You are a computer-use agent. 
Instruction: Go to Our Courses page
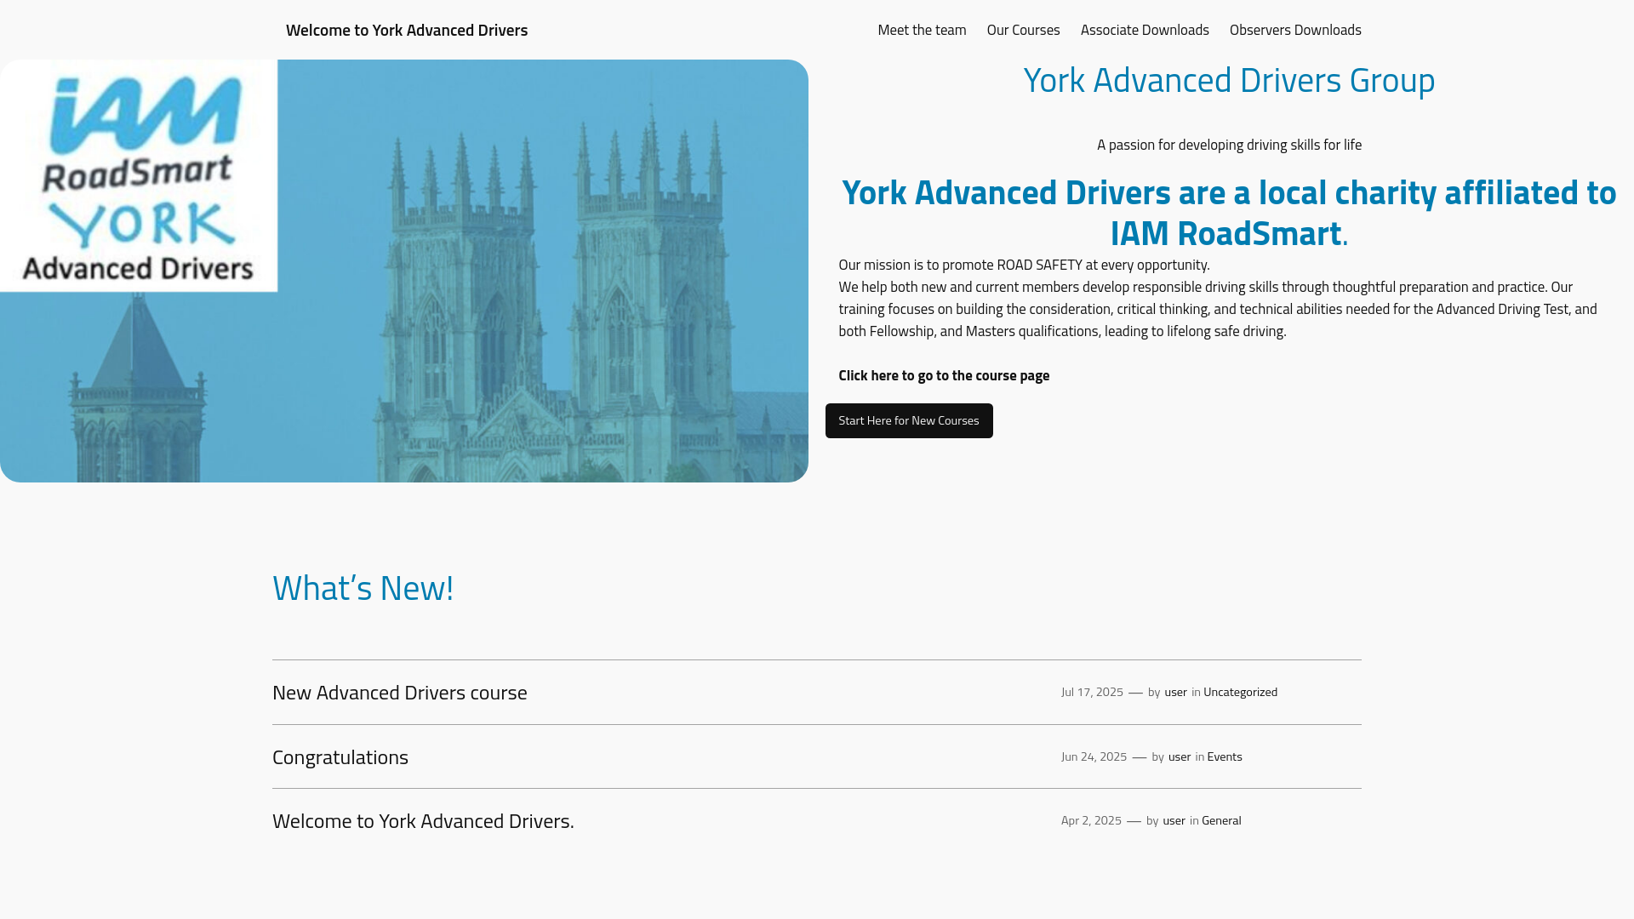tap(1023, 30)
